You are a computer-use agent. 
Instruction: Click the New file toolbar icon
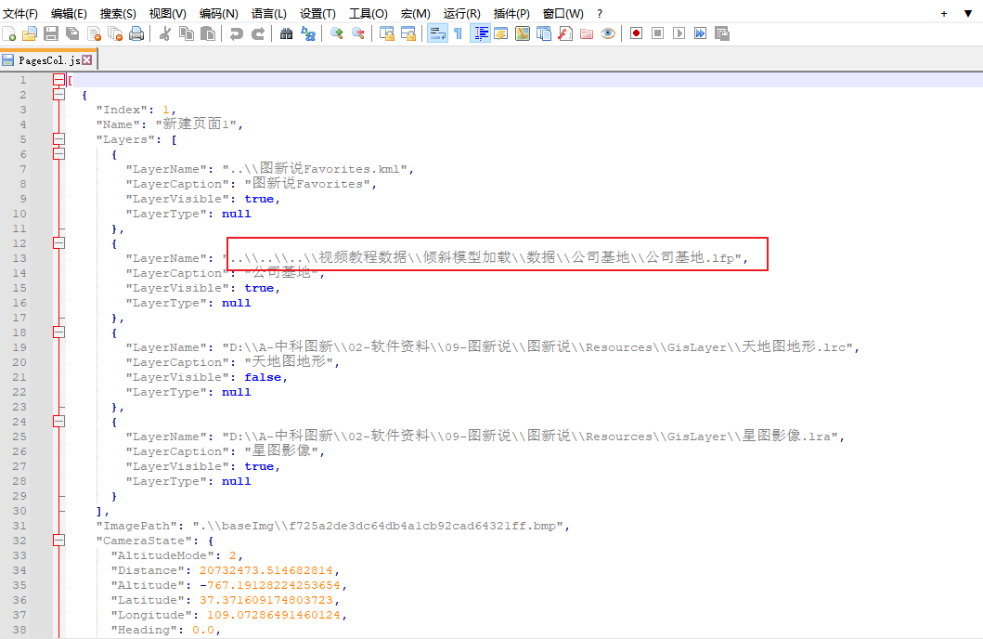(x=8, y=33)
